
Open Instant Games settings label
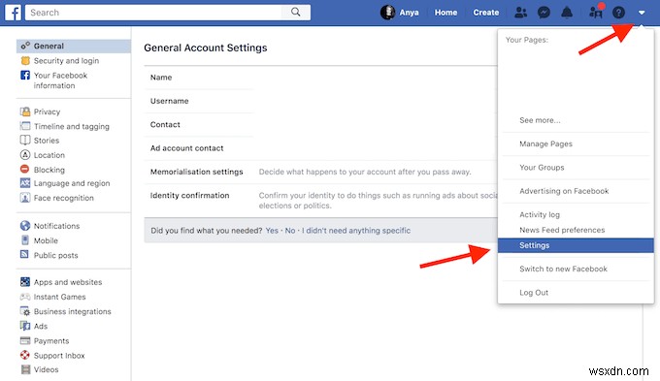(x=59, y=297)
